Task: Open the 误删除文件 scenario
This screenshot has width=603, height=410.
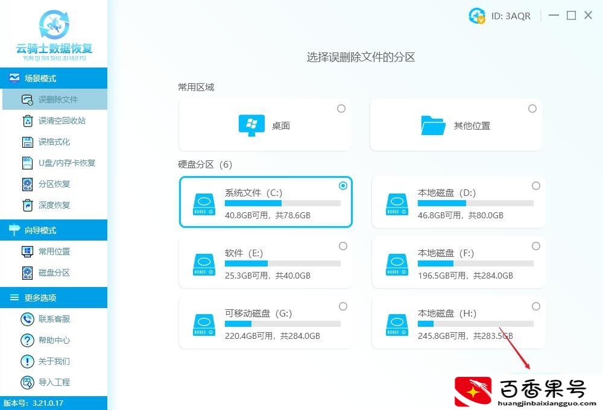Action: [55, 99]
